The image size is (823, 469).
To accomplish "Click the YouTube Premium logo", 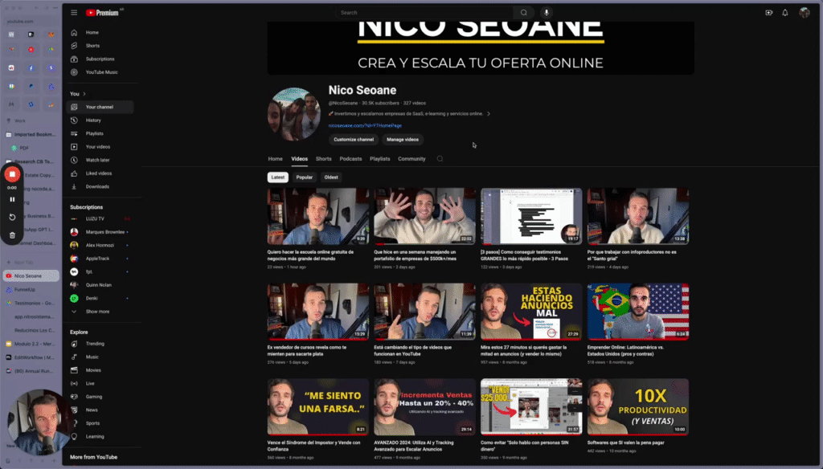I will (x=103, y=13).
